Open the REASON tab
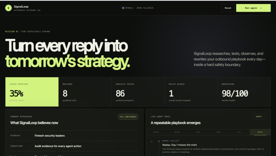This screenshot has width=276, height=156. 177,132
